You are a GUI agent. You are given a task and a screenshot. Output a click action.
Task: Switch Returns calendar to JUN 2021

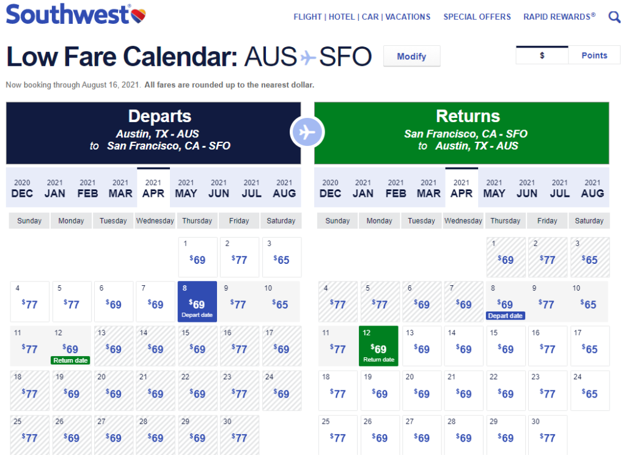(526, 187)
